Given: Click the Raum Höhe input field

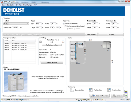Looking at the screenshot, I should click(53, 24).
